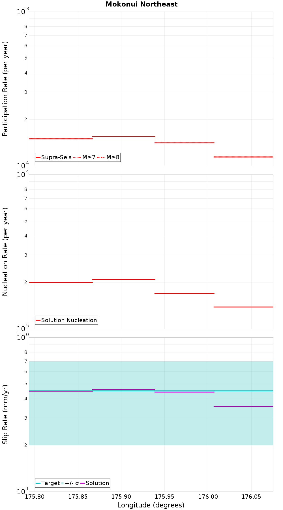Viewport: 283px width, 510px height.
Task: Click the +/- σ shaded legend swatch
Action: click(63, 483)
